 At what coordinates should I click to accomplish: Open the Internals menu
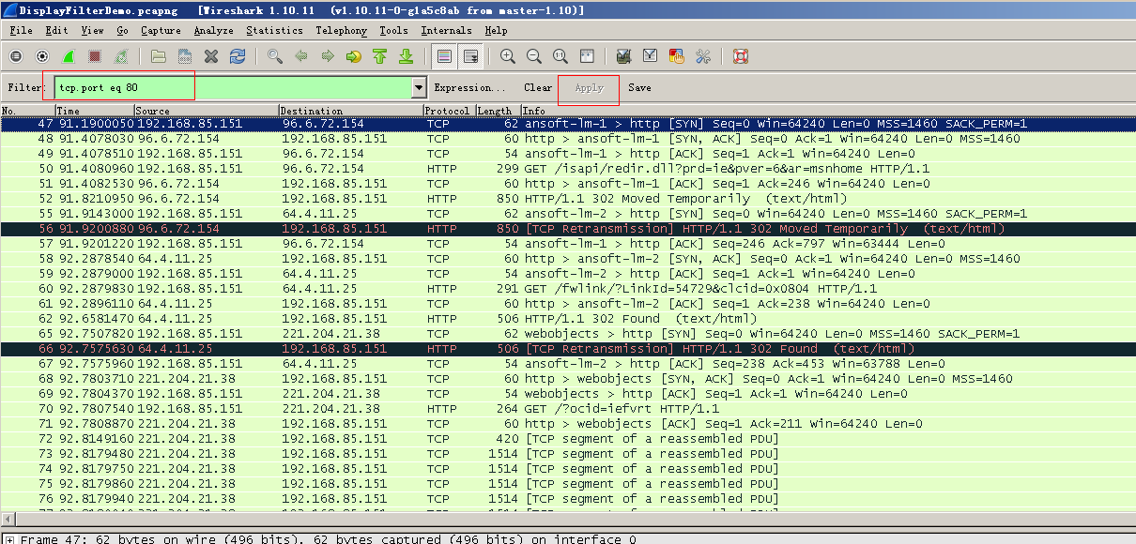pyautogui.click(x=447, y=30)
